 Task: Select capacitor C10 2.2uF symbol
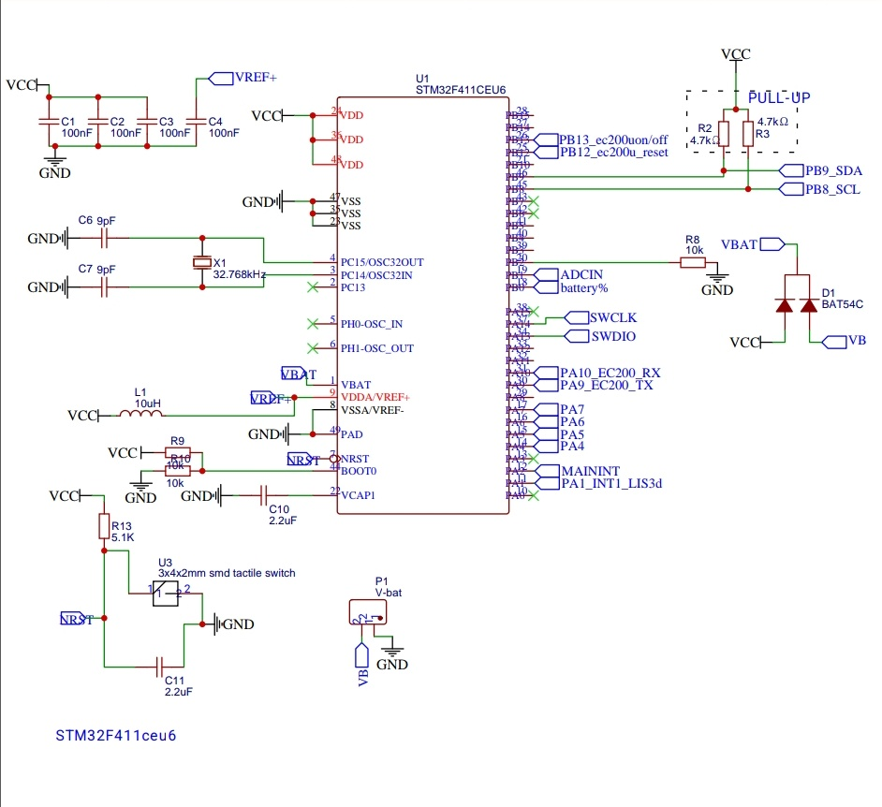pyautogui.click(x=263, y=495)
